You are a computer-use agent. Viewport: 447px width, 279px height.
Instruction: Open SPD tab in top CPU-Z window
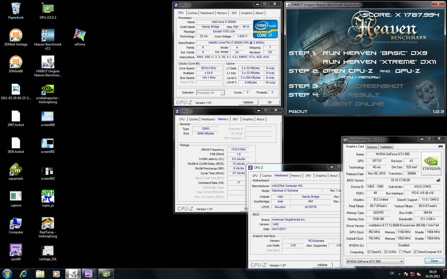coord(234,13)
